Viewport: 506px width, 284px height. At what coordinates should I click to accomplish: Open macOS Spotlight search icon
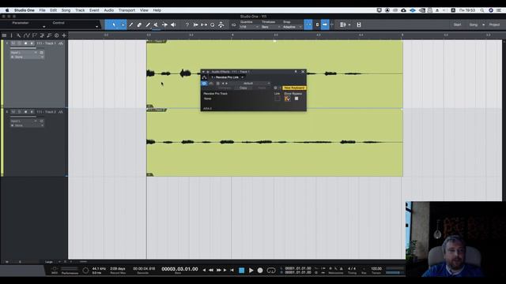tap(482, 10)
